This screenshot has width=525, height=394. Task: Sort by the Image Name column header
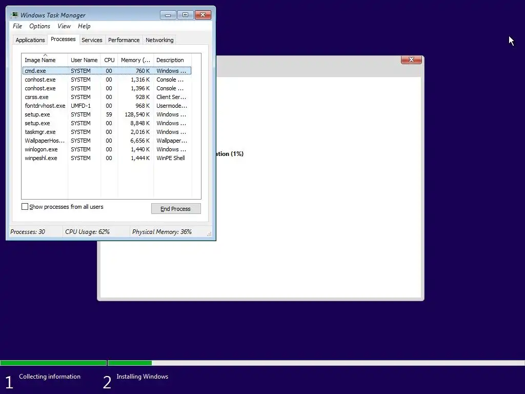coord(45,60)
